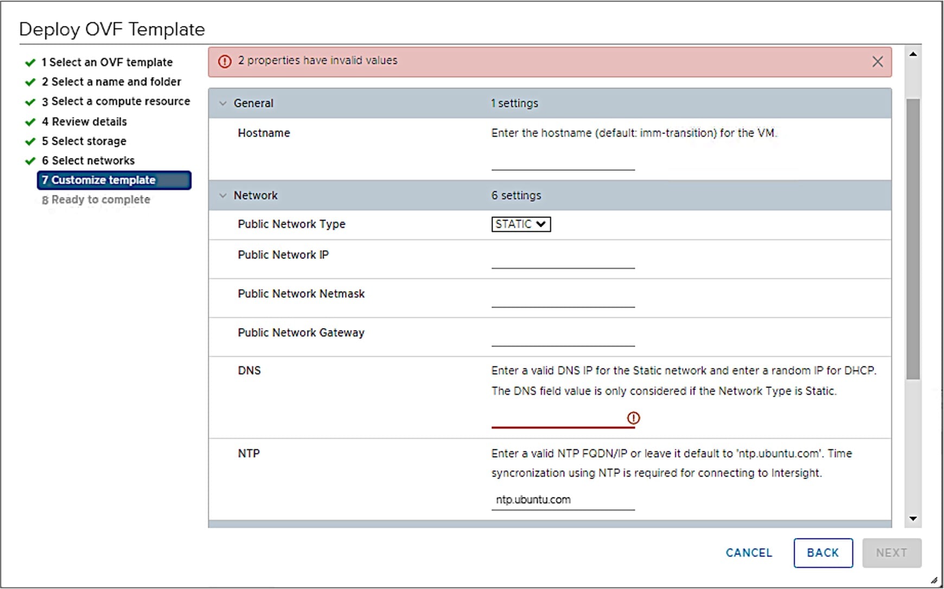Open the Public Network Type STATIC dropdown
The width and height of the screenshot is (944, 589).
[520, 224]
